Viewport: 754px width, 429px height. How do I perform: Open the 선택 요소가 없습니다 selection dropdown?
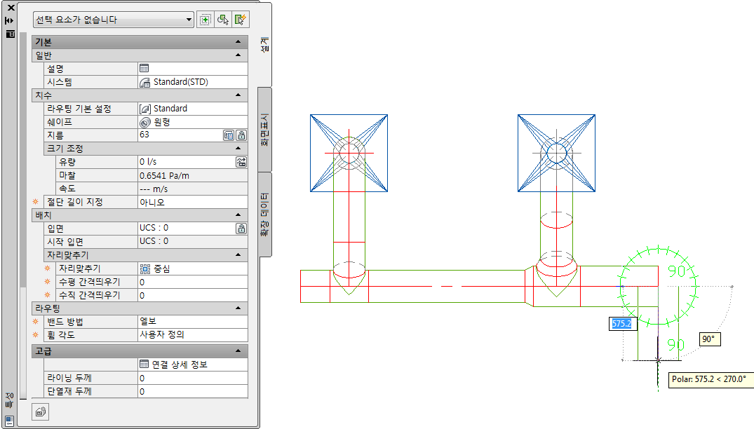click(114, 20)
